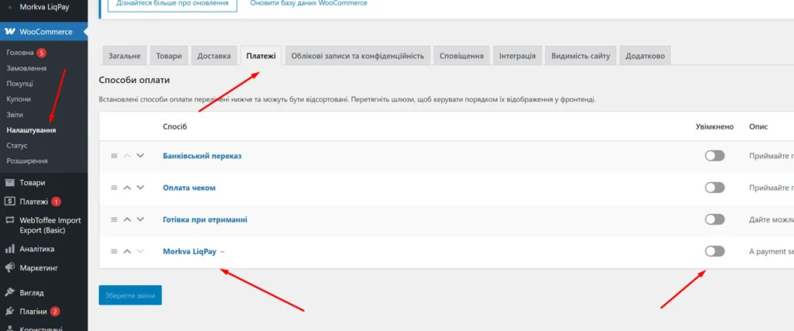
Task: Open the Оплата чеком payment method link
Action: click(x=189, y=188)
